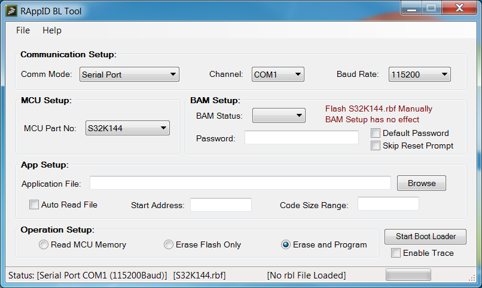Check the Auto Read File checkbox

pos(34,205)
